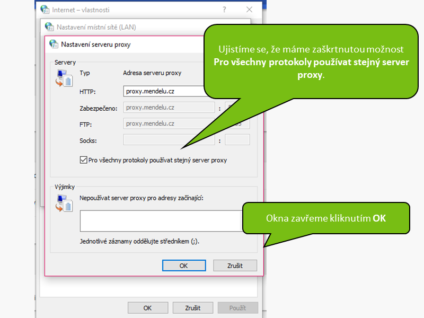
Task: Click OK at the bottom of Internet – vlastnosti
Action: click(x=148, y=308)
